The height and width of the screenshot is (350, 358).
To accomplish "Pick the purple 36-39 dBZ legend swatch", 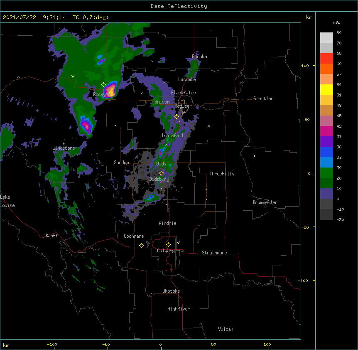I will coord(326,142).
